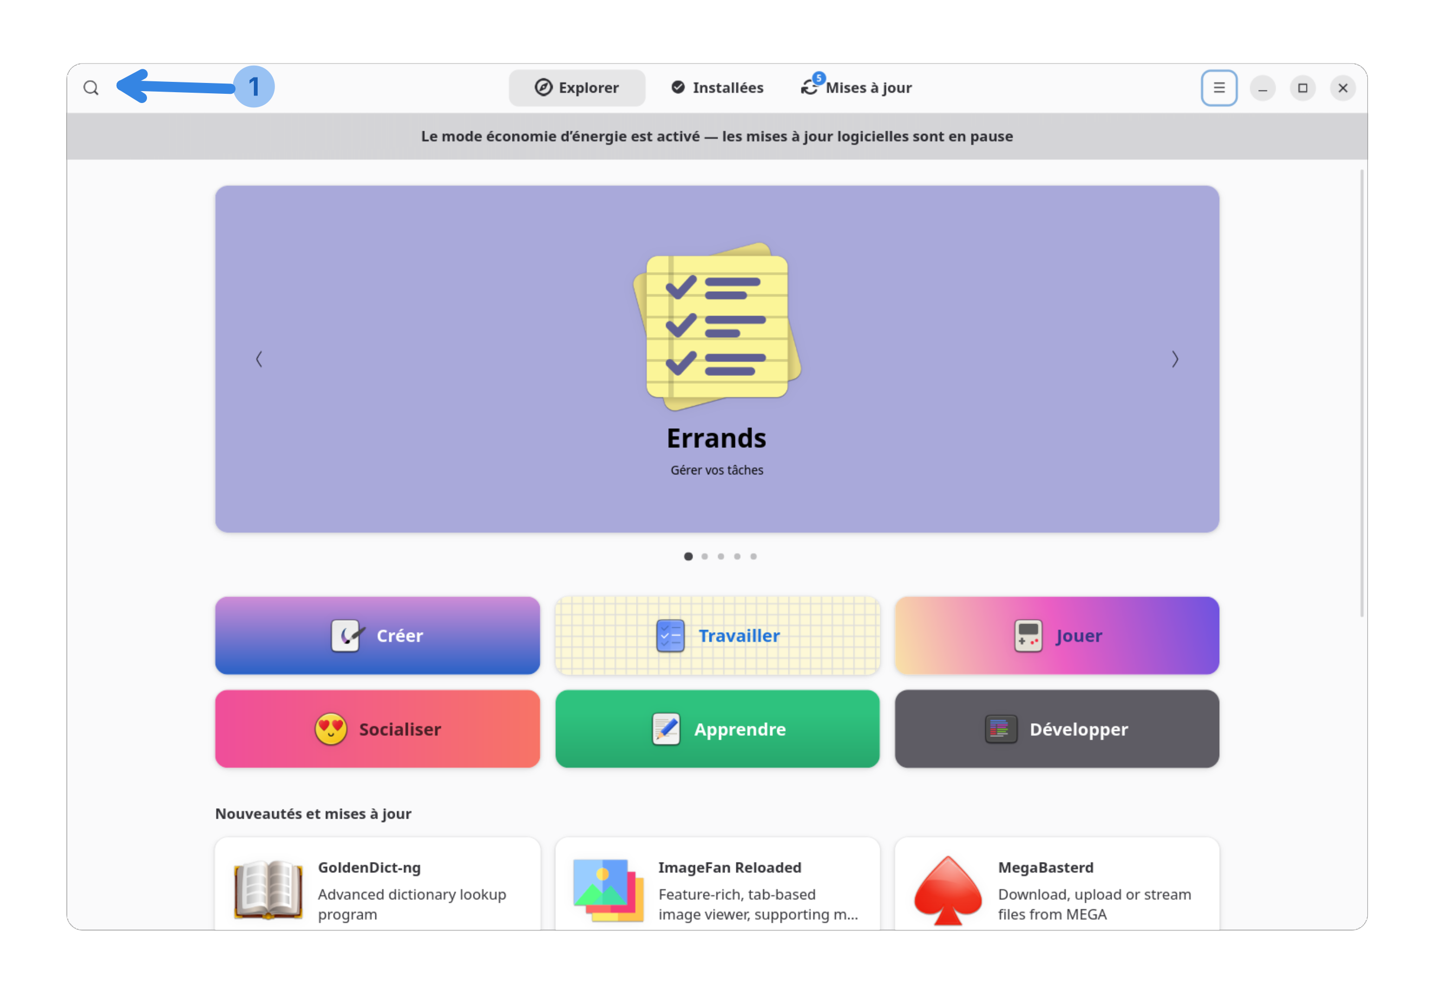Click the MegaBasterd app name

1046,867
